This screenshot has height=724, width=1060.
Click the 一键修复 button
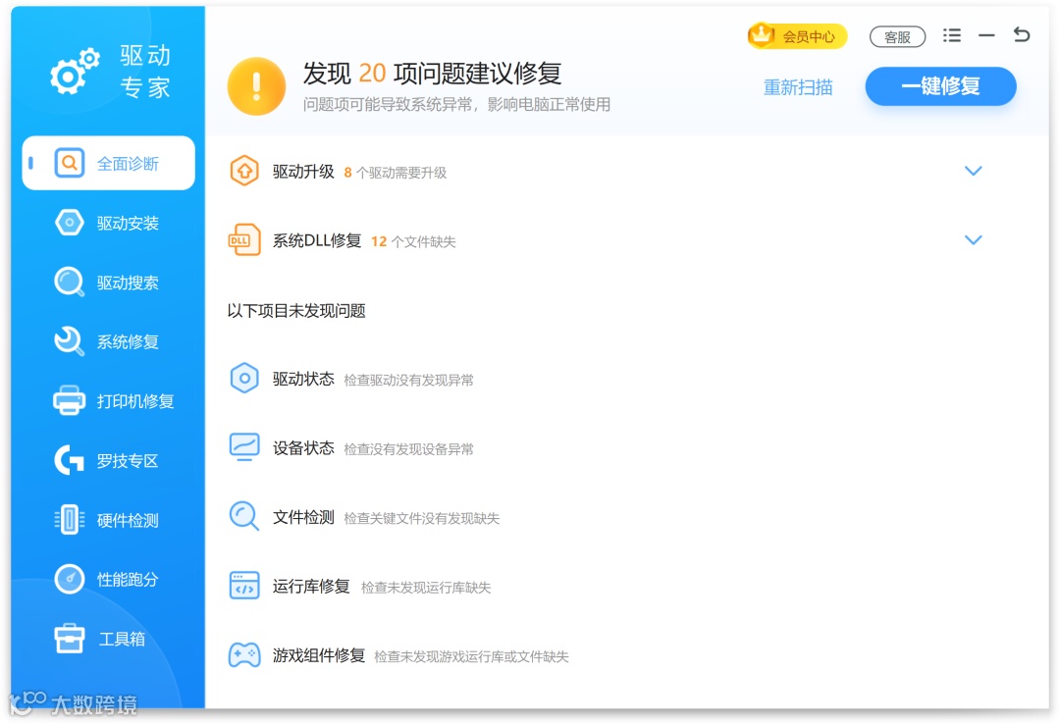[x=940, y=86]
